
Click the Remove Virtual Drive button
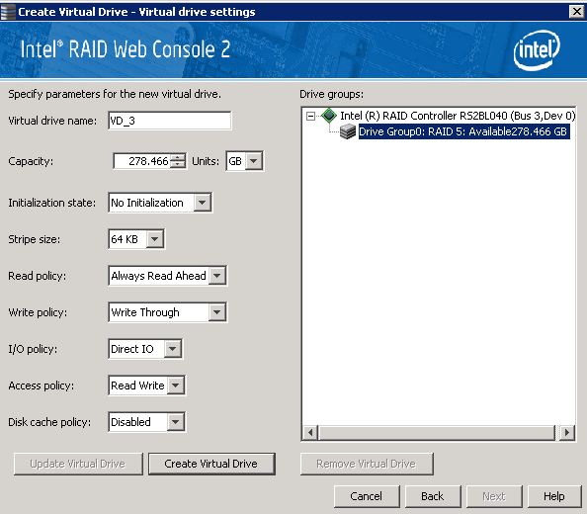point(367,464)
